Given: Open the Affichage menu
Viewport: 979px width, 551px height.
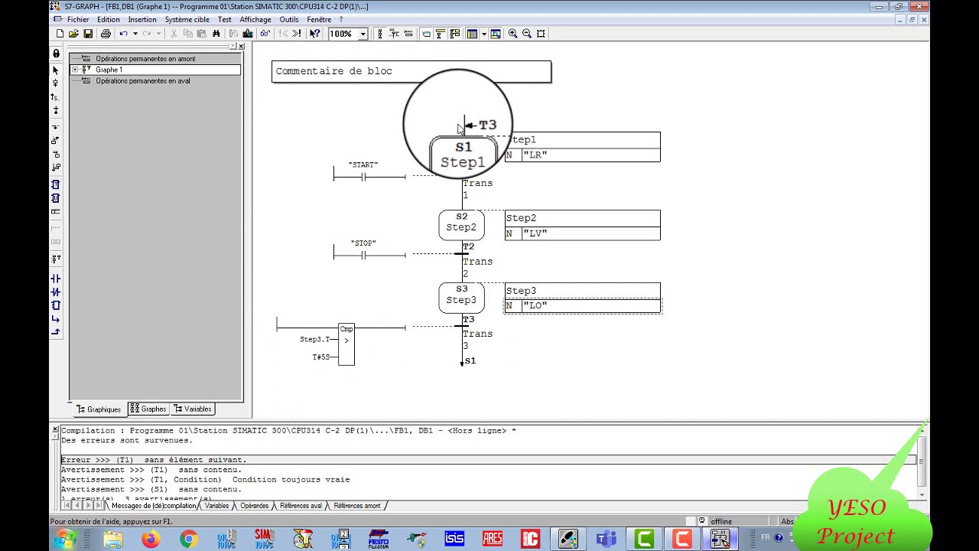Looking at the screenshot, I should [x=255, y=20].
